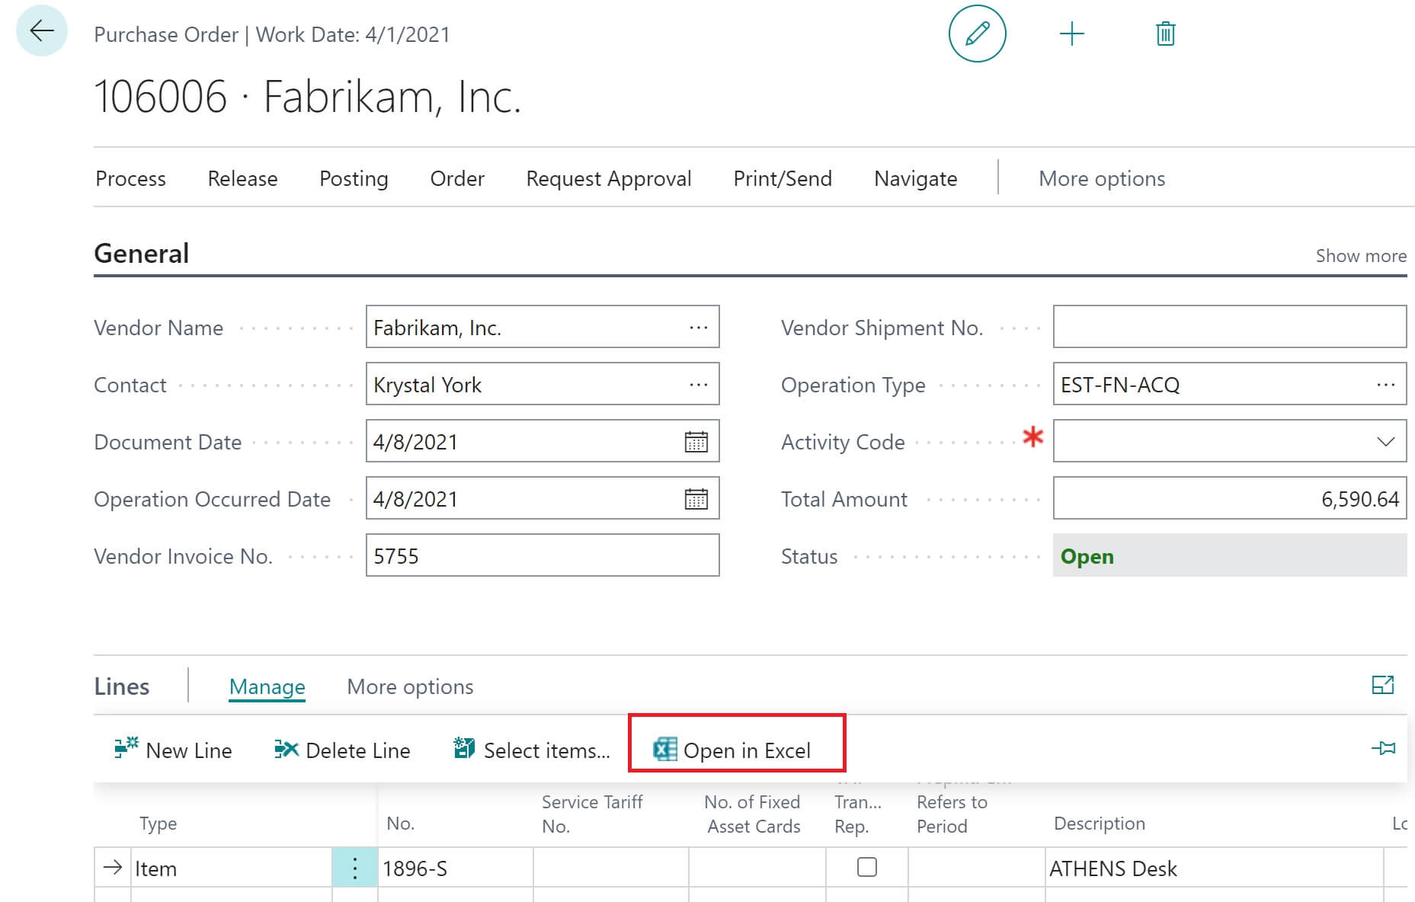Select the Manage tab in Lines
This screenshot has width=1415, height=902.
pos(267,686)
